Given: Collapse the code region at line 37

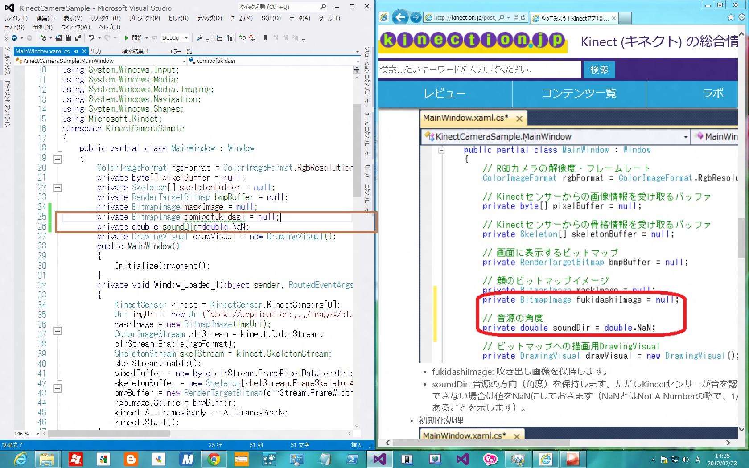Looking at the screenshot, I should coord(58,331).
